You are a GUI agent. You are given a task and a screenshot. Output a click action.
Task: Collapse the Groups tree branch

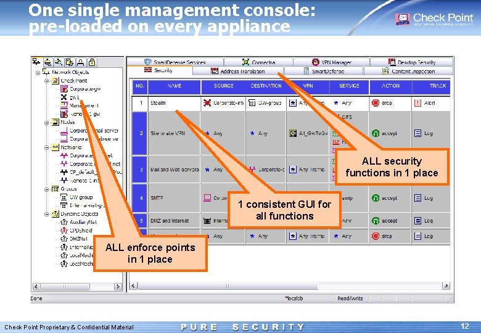pos(47,189)
